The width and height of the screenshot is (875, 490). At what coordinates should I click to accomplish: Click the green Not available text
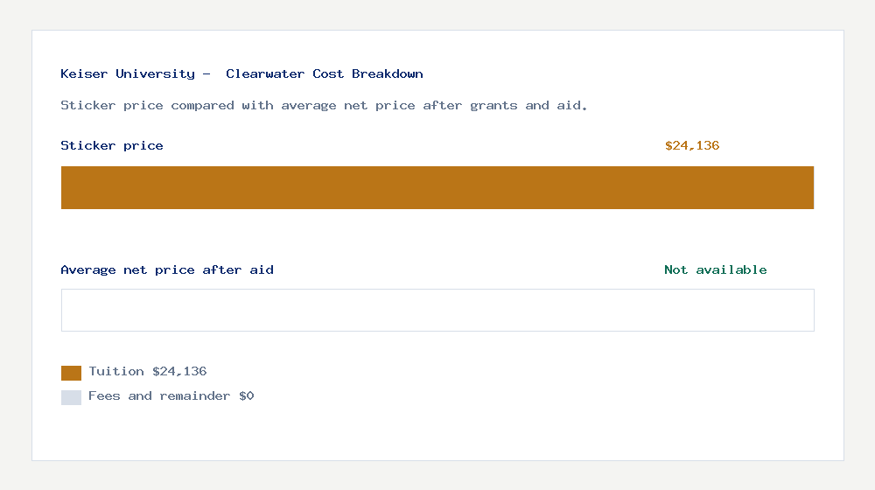click(716, 269)
